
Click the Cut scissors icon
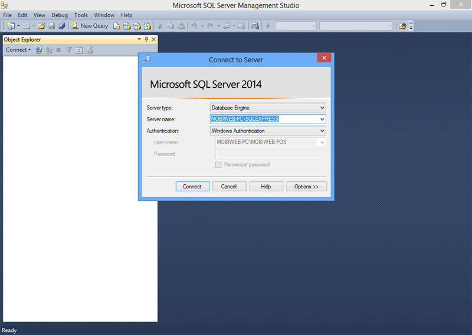tap(160, 26)
